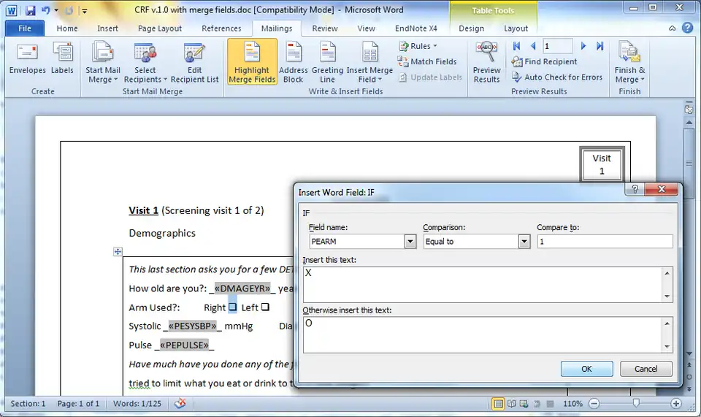The width and height of the screenshot is (701, 417).
Task: Adjust the zoom slider in status bar
Action: tap(636, 403)
